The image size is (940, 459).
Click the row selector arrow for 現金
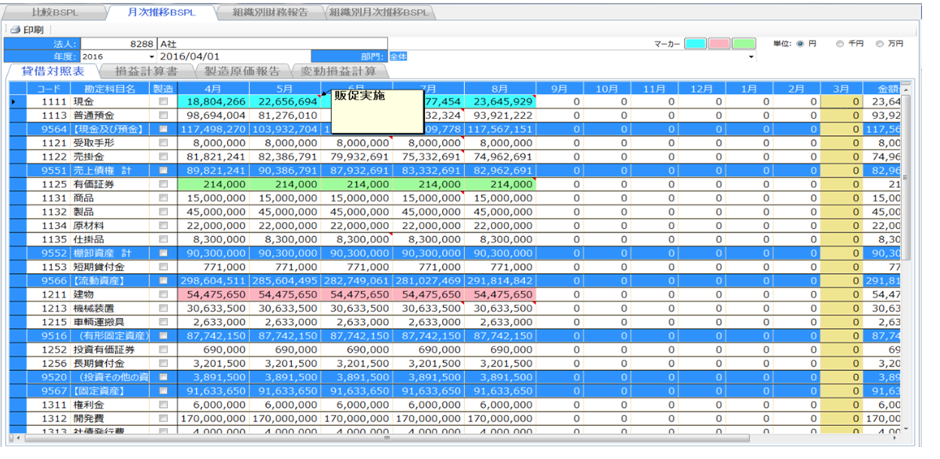(x=14, y=102)
